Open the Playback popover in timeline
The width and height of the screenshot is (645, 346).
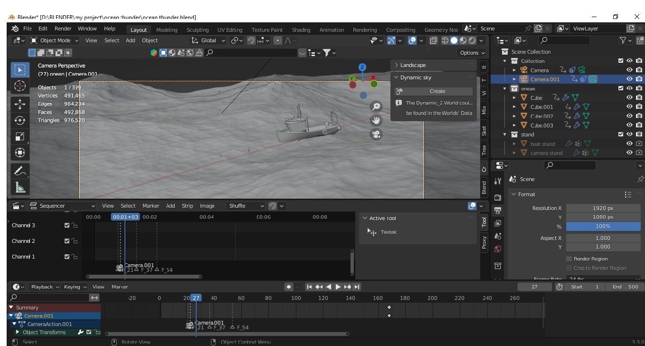(45, 287)
